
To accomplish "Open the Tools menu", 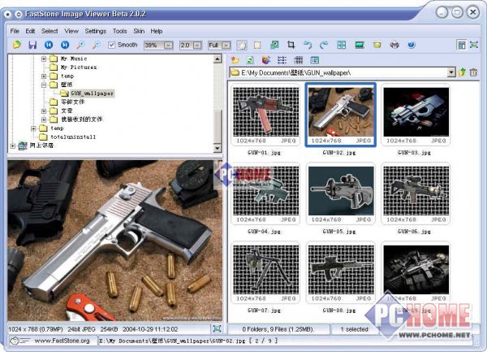I will (x=120, y=31).
